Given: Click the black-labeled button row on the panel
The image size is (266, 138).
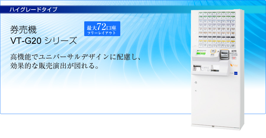Looking at the screenshot, I should coord(217,38).
